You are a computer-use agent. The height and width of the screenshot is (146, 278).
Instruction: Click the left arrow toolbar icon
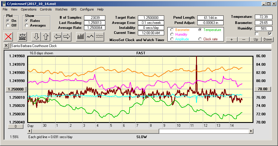pyautogui.click(x=57, y=36)
